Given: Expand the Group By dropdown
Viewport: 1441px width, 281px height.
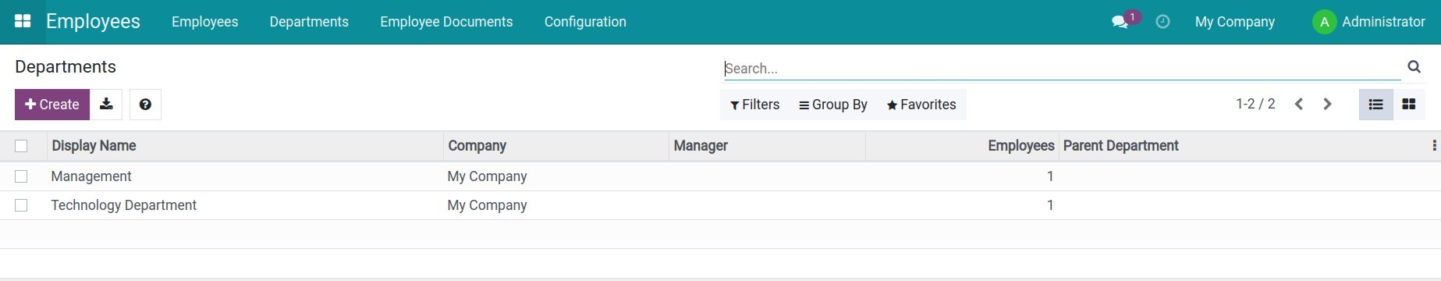Looking at the screenshot, I should point(833,105).
